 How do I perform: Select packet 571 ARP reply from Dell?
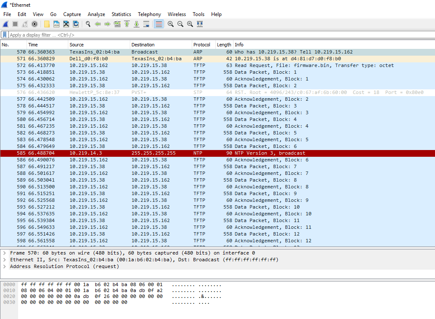(217, 59)
